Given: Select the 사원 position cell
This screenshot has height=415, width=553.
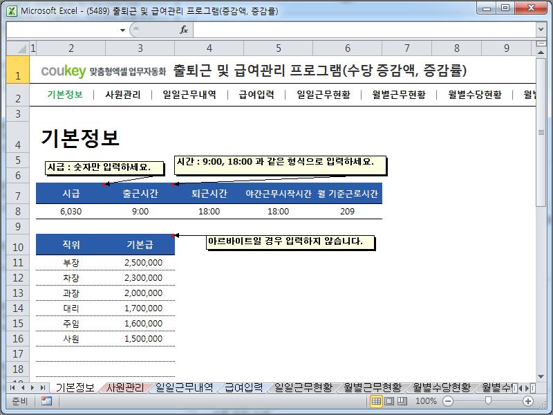Looking at the screenshot, I should click(71, 338).
